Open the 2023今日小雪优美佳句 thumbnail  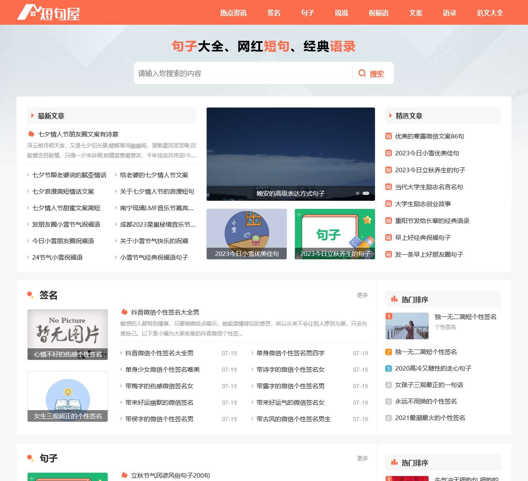[x=247, y=234]
